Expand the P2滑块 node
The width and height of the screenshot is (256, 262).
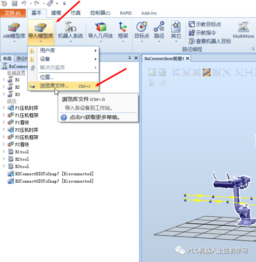coord(4,144)
